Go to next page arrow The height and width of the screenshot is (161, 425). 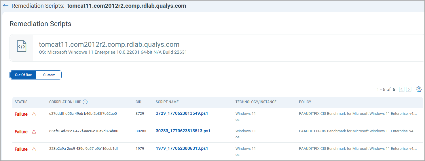[409, 89]
